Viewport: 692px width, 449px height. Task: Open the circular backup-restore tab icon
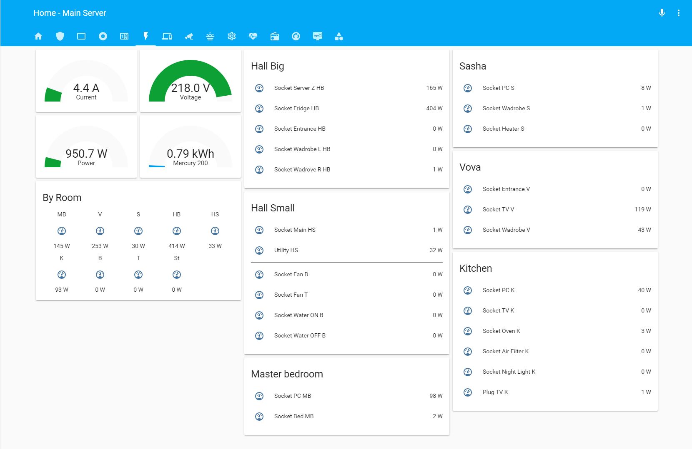click(x=296, y=36)
